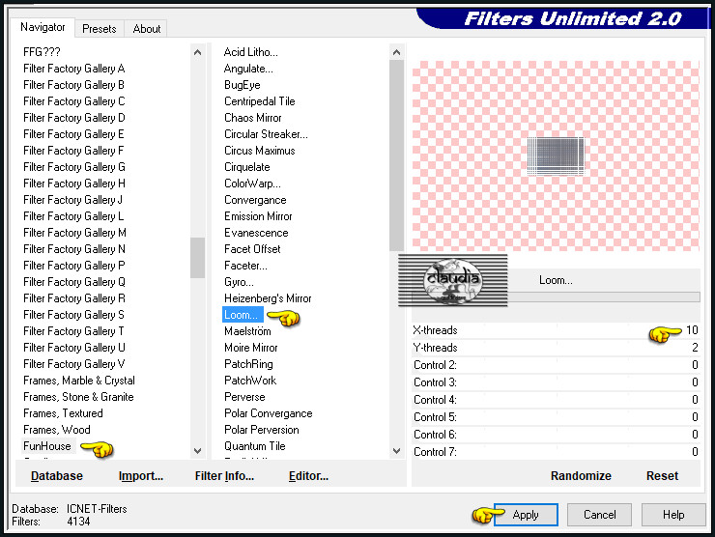
Task: Click the category list scrollbar thumb
Action: click(197, 258)
